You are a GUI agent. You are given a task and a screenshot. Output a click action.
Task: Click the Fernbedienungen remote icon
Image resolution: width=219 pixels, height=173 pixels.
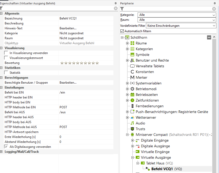click(132, 106)
